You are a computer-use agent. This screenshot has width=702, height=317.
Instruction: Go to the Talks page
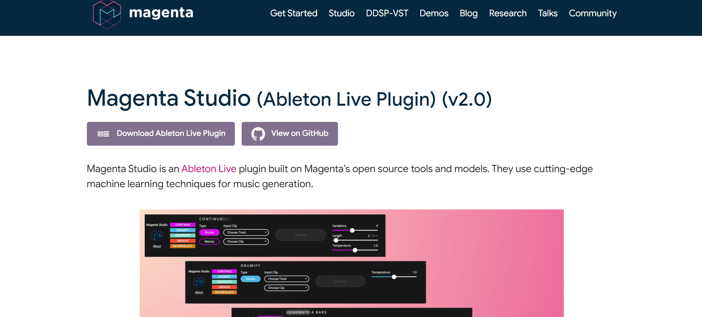pos(548,13)
